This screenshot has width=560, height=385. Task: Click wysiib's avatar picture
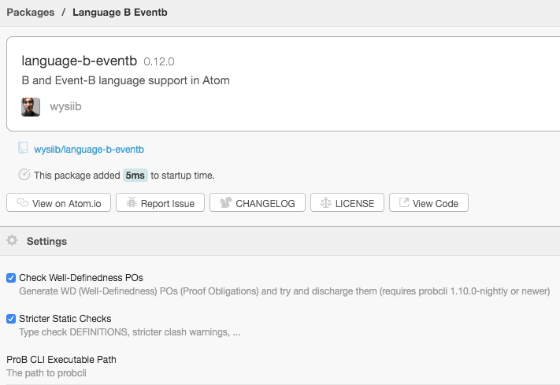(31, 107)
